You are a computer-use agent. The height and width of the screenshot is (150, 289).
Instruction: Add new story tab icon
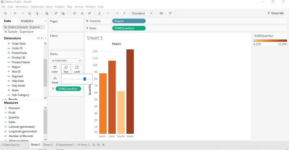pyautogui.click(x=103, y=145)
